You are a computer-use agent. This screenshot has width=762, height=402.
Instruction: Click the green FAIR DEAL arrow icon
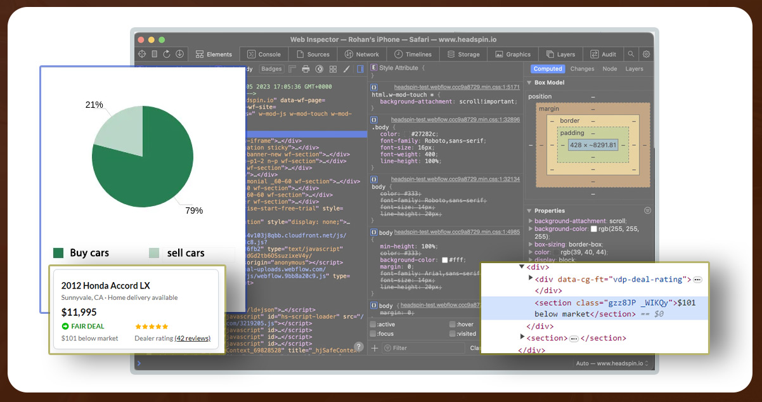(65, 326)
